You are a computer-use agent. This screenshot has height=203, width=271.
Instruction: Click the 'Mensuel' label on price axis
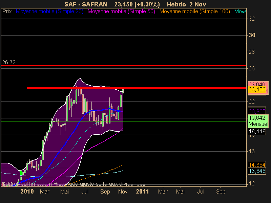click(x=258, y=124)
